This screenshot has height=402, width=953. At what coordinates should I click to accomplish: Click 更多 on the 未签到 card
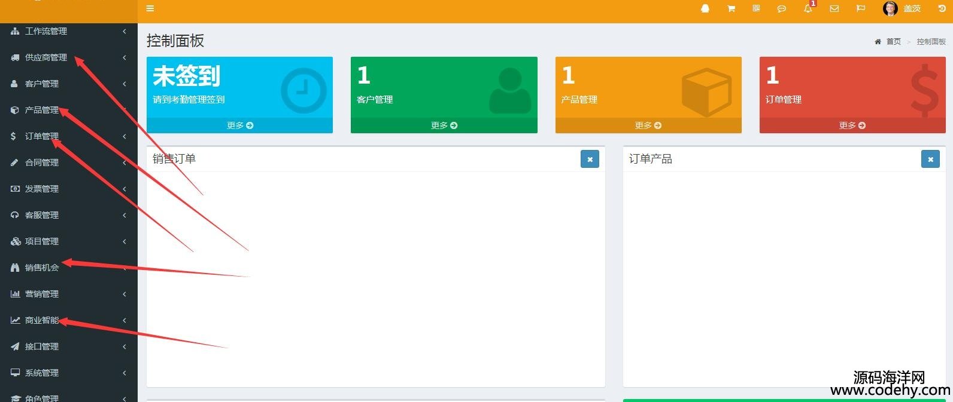(x=239, y=125)
